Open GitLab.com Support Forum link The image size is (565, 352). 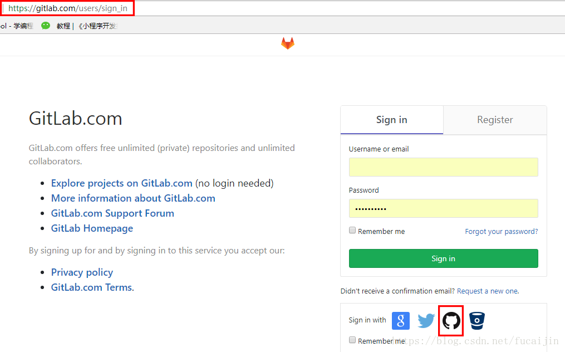click(112, 213)
